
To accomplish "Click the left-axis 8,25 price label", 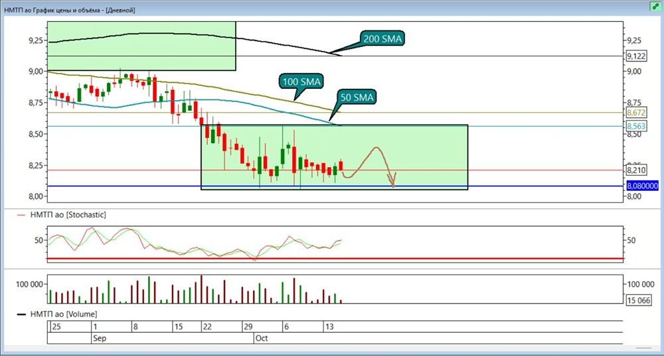I will point(36,165).
